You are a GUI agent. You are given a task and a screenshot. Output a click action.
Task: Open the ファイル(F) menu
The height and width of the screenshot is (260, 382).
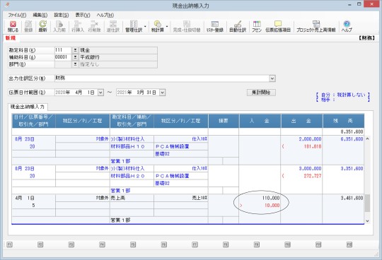pyautogui.click(x=17, y=15)
